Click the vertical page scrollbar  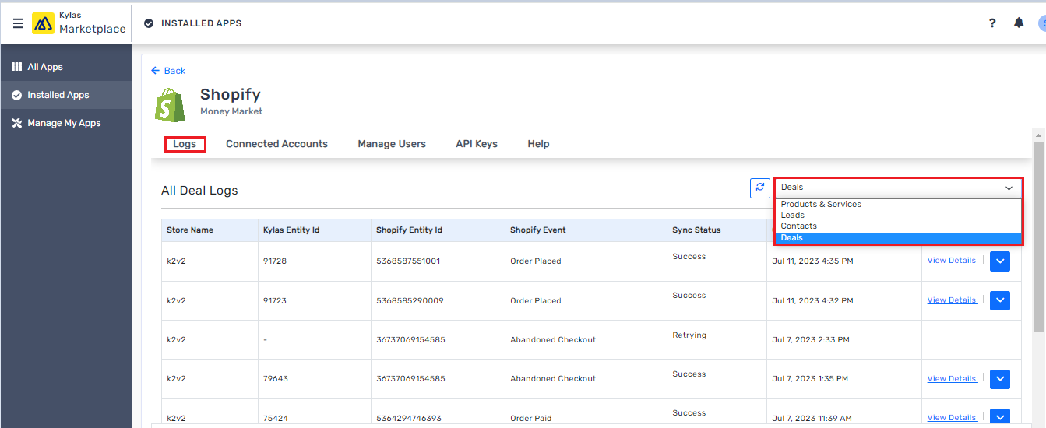(1038, 233)
